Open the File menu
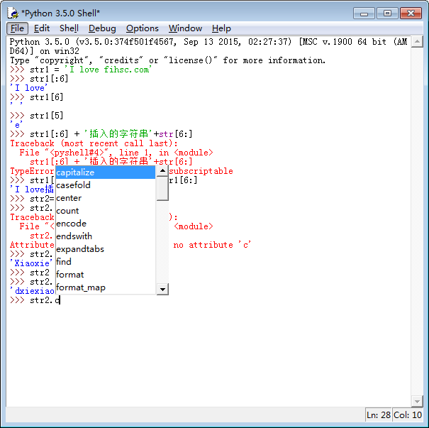Viewport: 429px width, 428px height. coord(17,28)
